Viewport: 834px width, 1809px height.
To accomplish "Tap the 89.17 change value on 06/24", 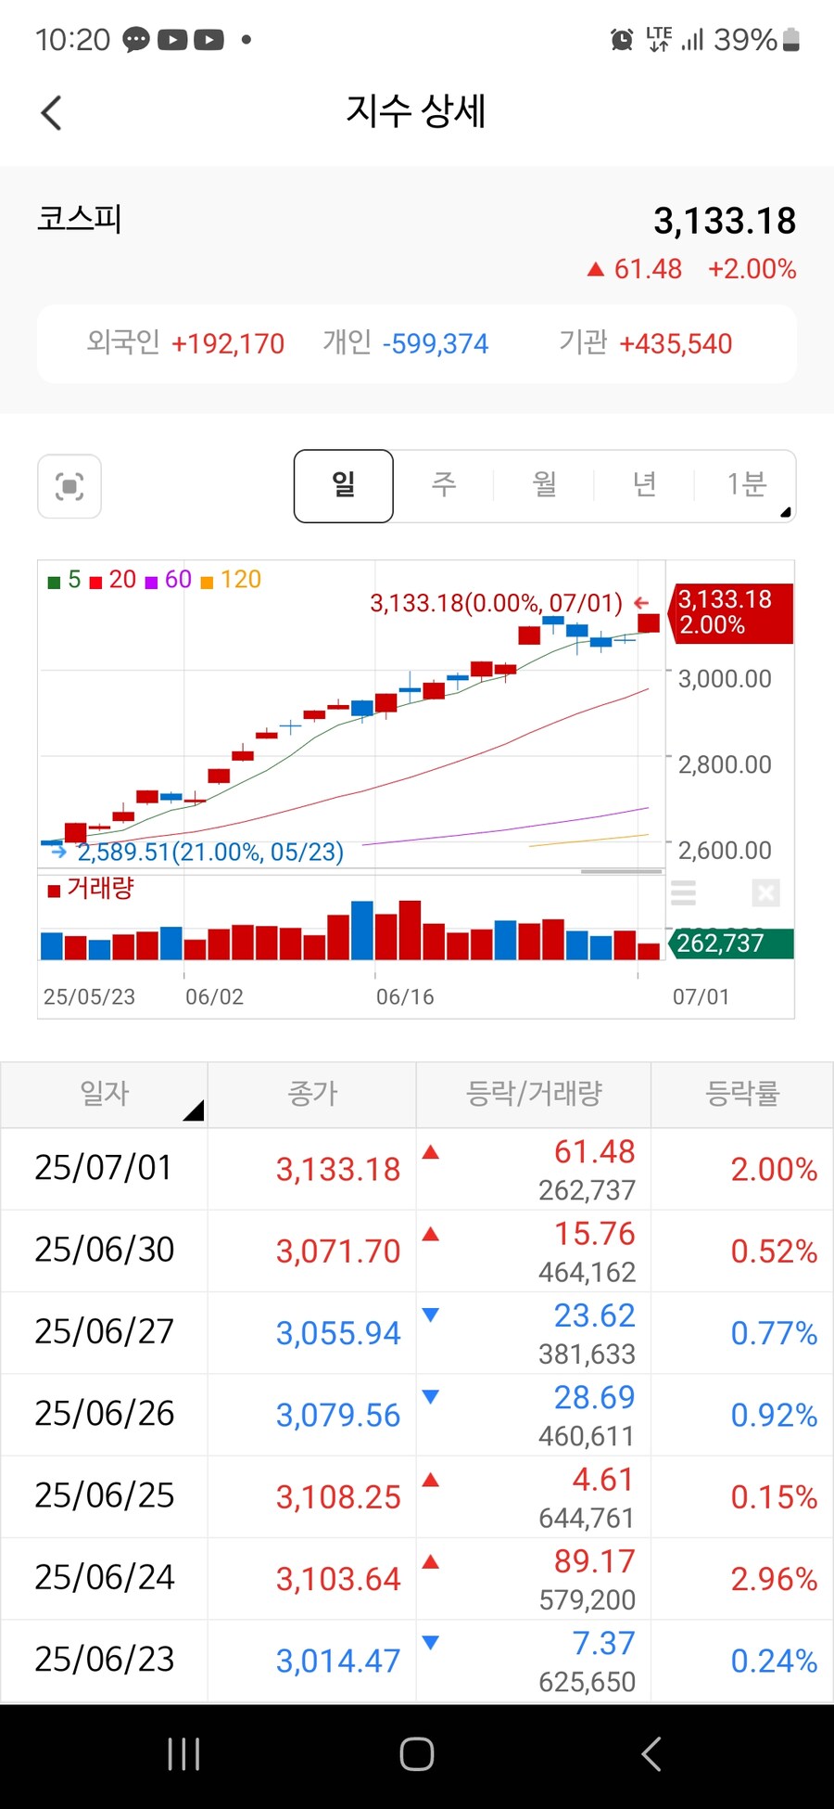I will click(x=595, y=1561).
